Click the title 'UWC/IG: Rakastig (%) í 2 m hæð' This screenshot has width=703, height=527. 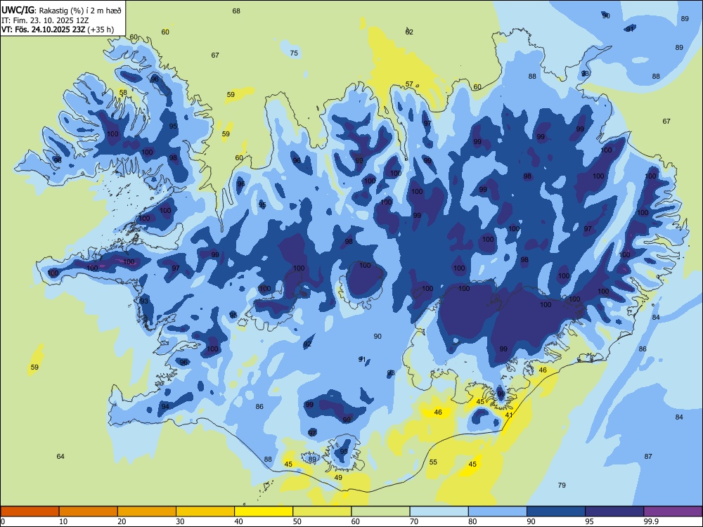(x=61, y=10)
